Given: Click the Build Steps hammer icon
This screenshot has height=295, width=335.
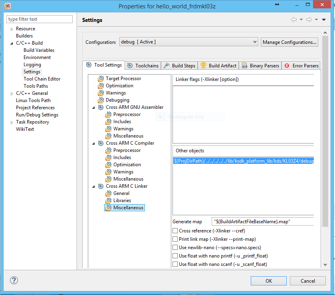Looking at the screenshot, I should tap(167, 66).
